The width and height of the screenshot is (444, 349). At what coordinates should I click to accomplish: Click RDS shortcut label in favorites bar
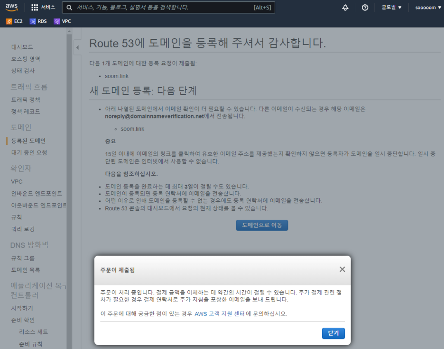[x=42, y=21]
